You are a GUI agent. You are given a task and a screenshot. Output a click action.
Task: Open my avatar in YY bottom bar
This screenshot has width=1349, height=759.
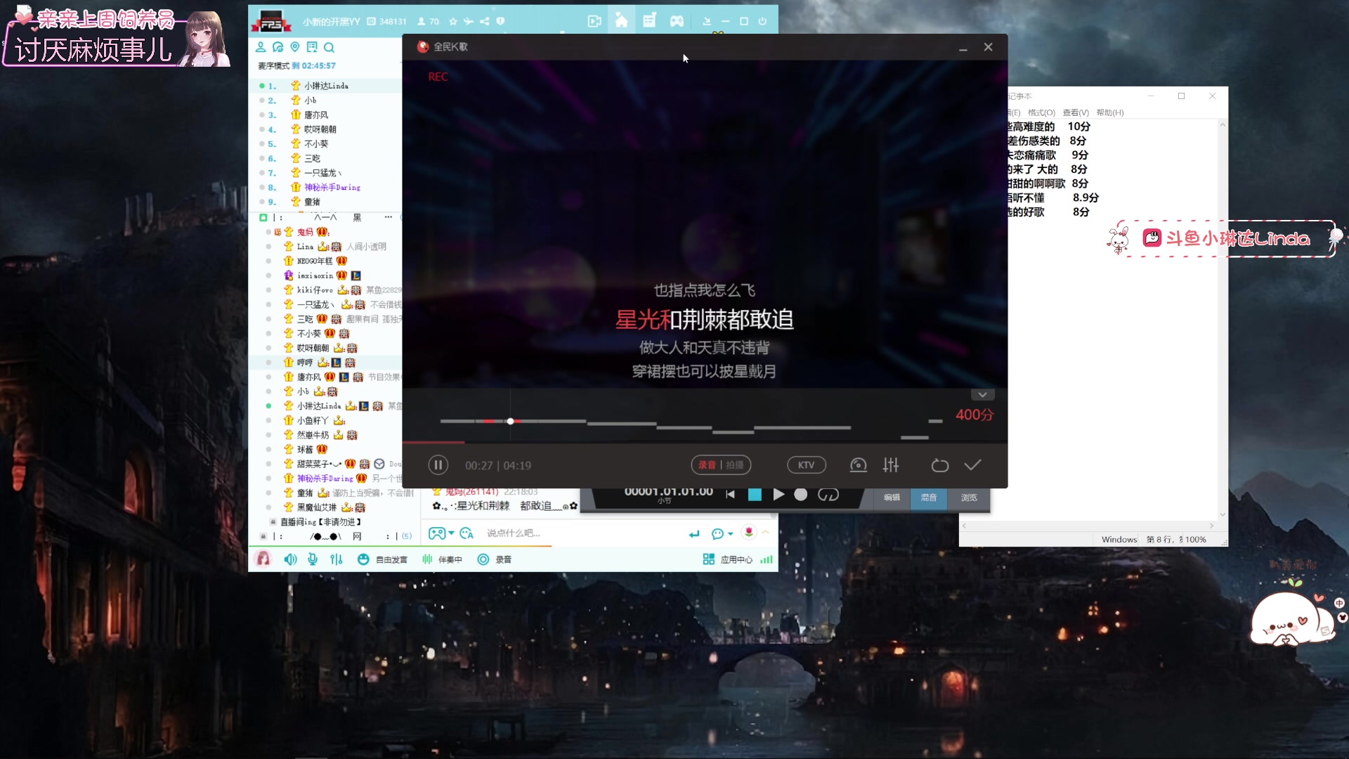(x=263, y=559)
